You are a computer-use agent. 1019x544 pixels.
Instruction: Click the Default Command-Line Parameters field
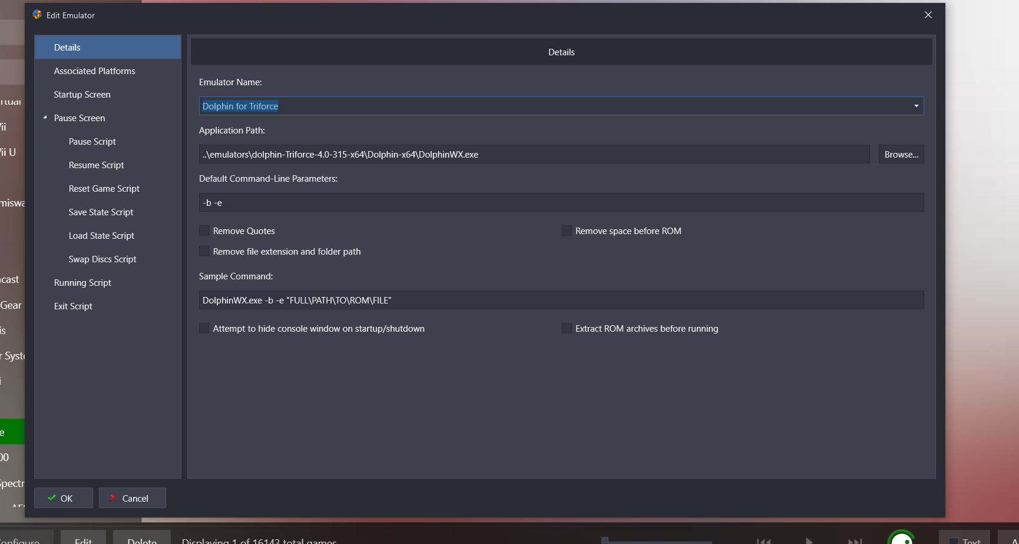[x=561, y=202]
